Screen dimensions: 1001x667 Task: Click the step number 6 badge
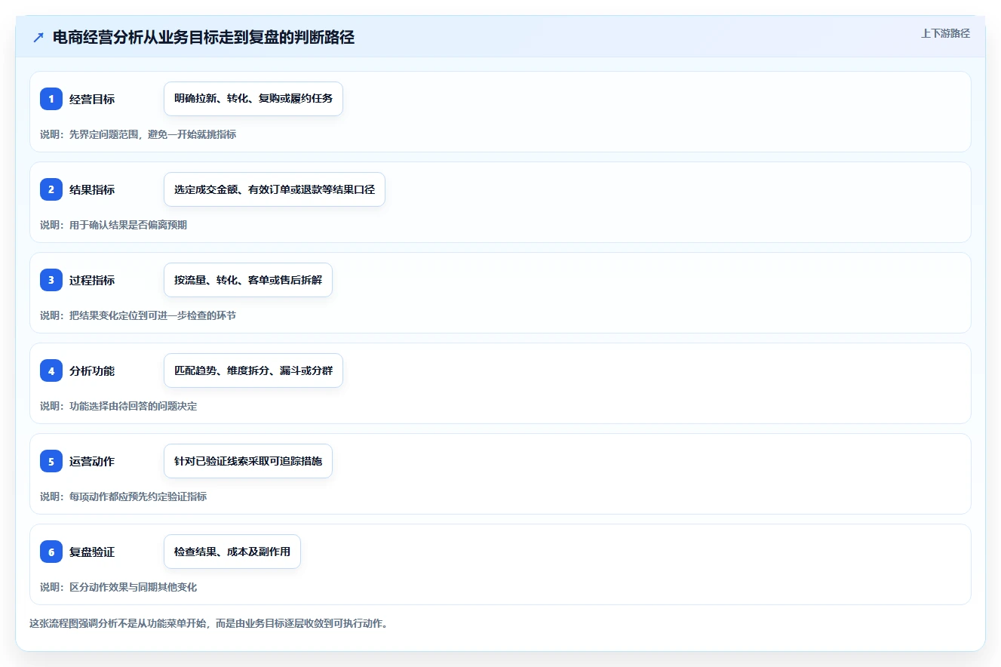(x=51, y=552)
